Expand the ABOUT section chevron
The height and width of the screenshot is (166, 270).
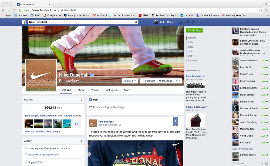(82, 141)
